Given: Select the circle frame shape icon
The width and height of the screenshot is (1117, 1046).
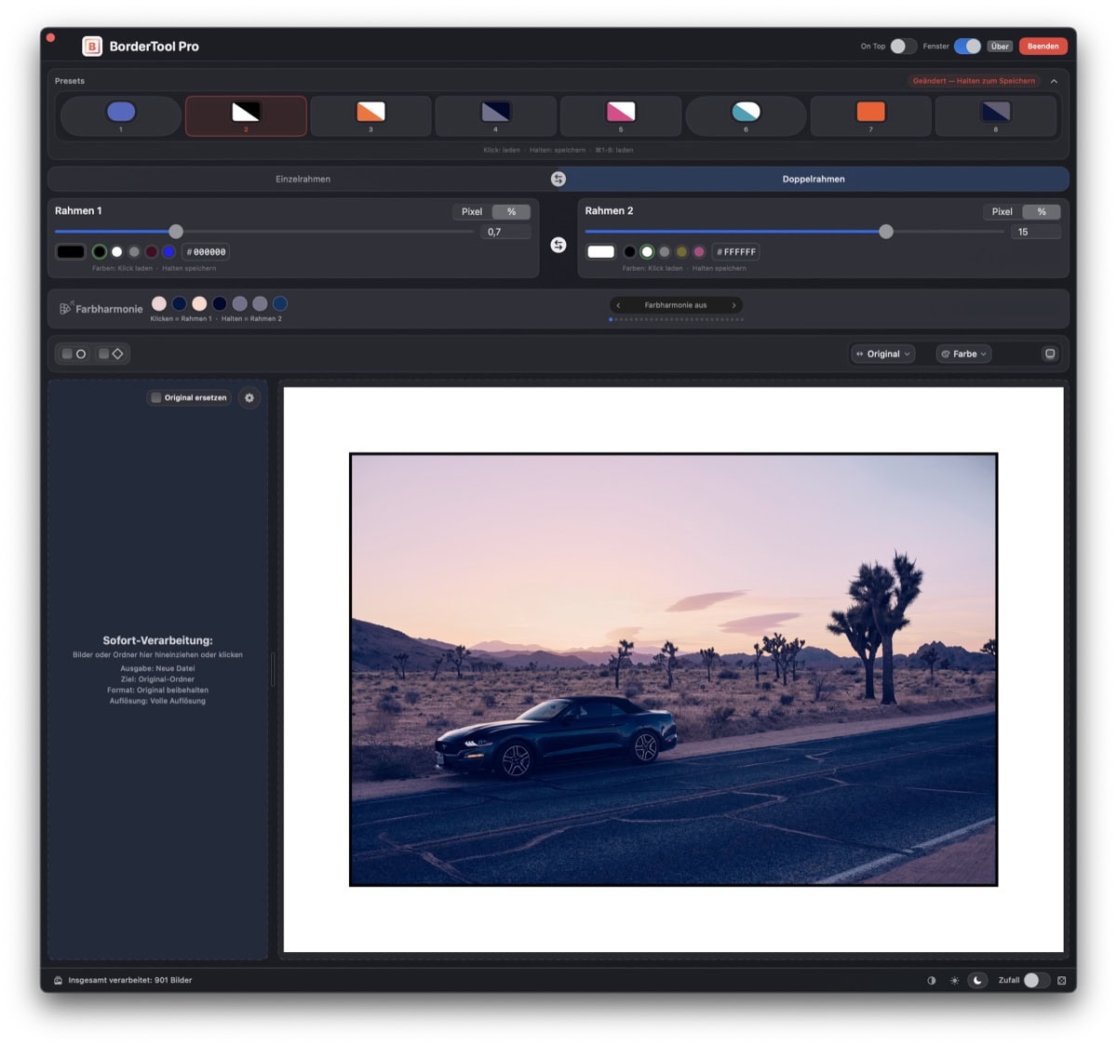Looking at the screenshot, I should (x=80, y=354).
